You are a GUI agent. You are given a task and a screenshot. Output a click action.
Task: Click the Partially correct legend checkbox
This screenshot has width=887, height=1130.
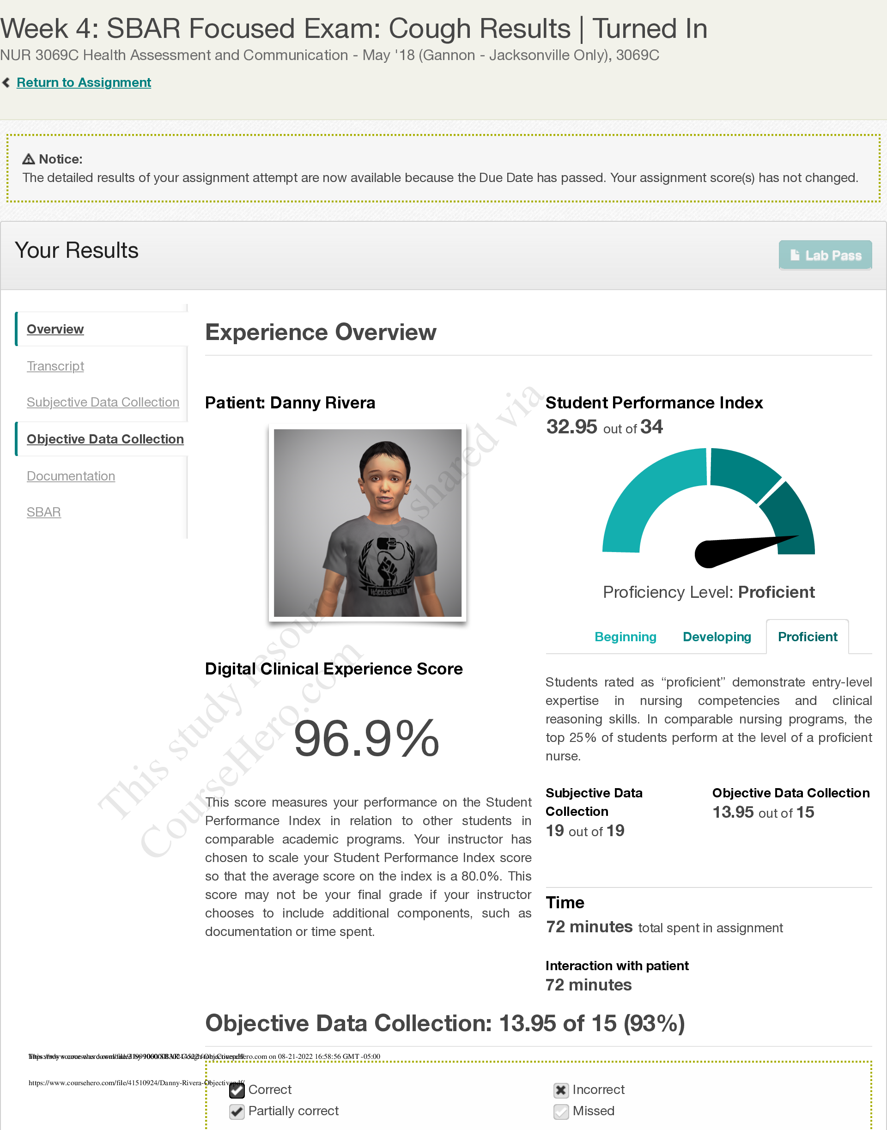click(x=237, y=1112)
